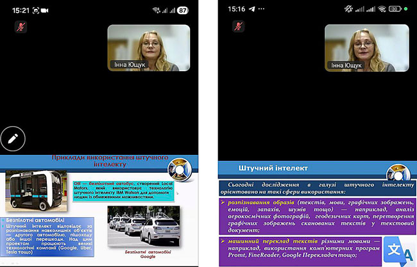Click the 'Безпілотні автомобілі' blue text box
The width and height of the screenshot is (417, 267).
click(51, 237)
